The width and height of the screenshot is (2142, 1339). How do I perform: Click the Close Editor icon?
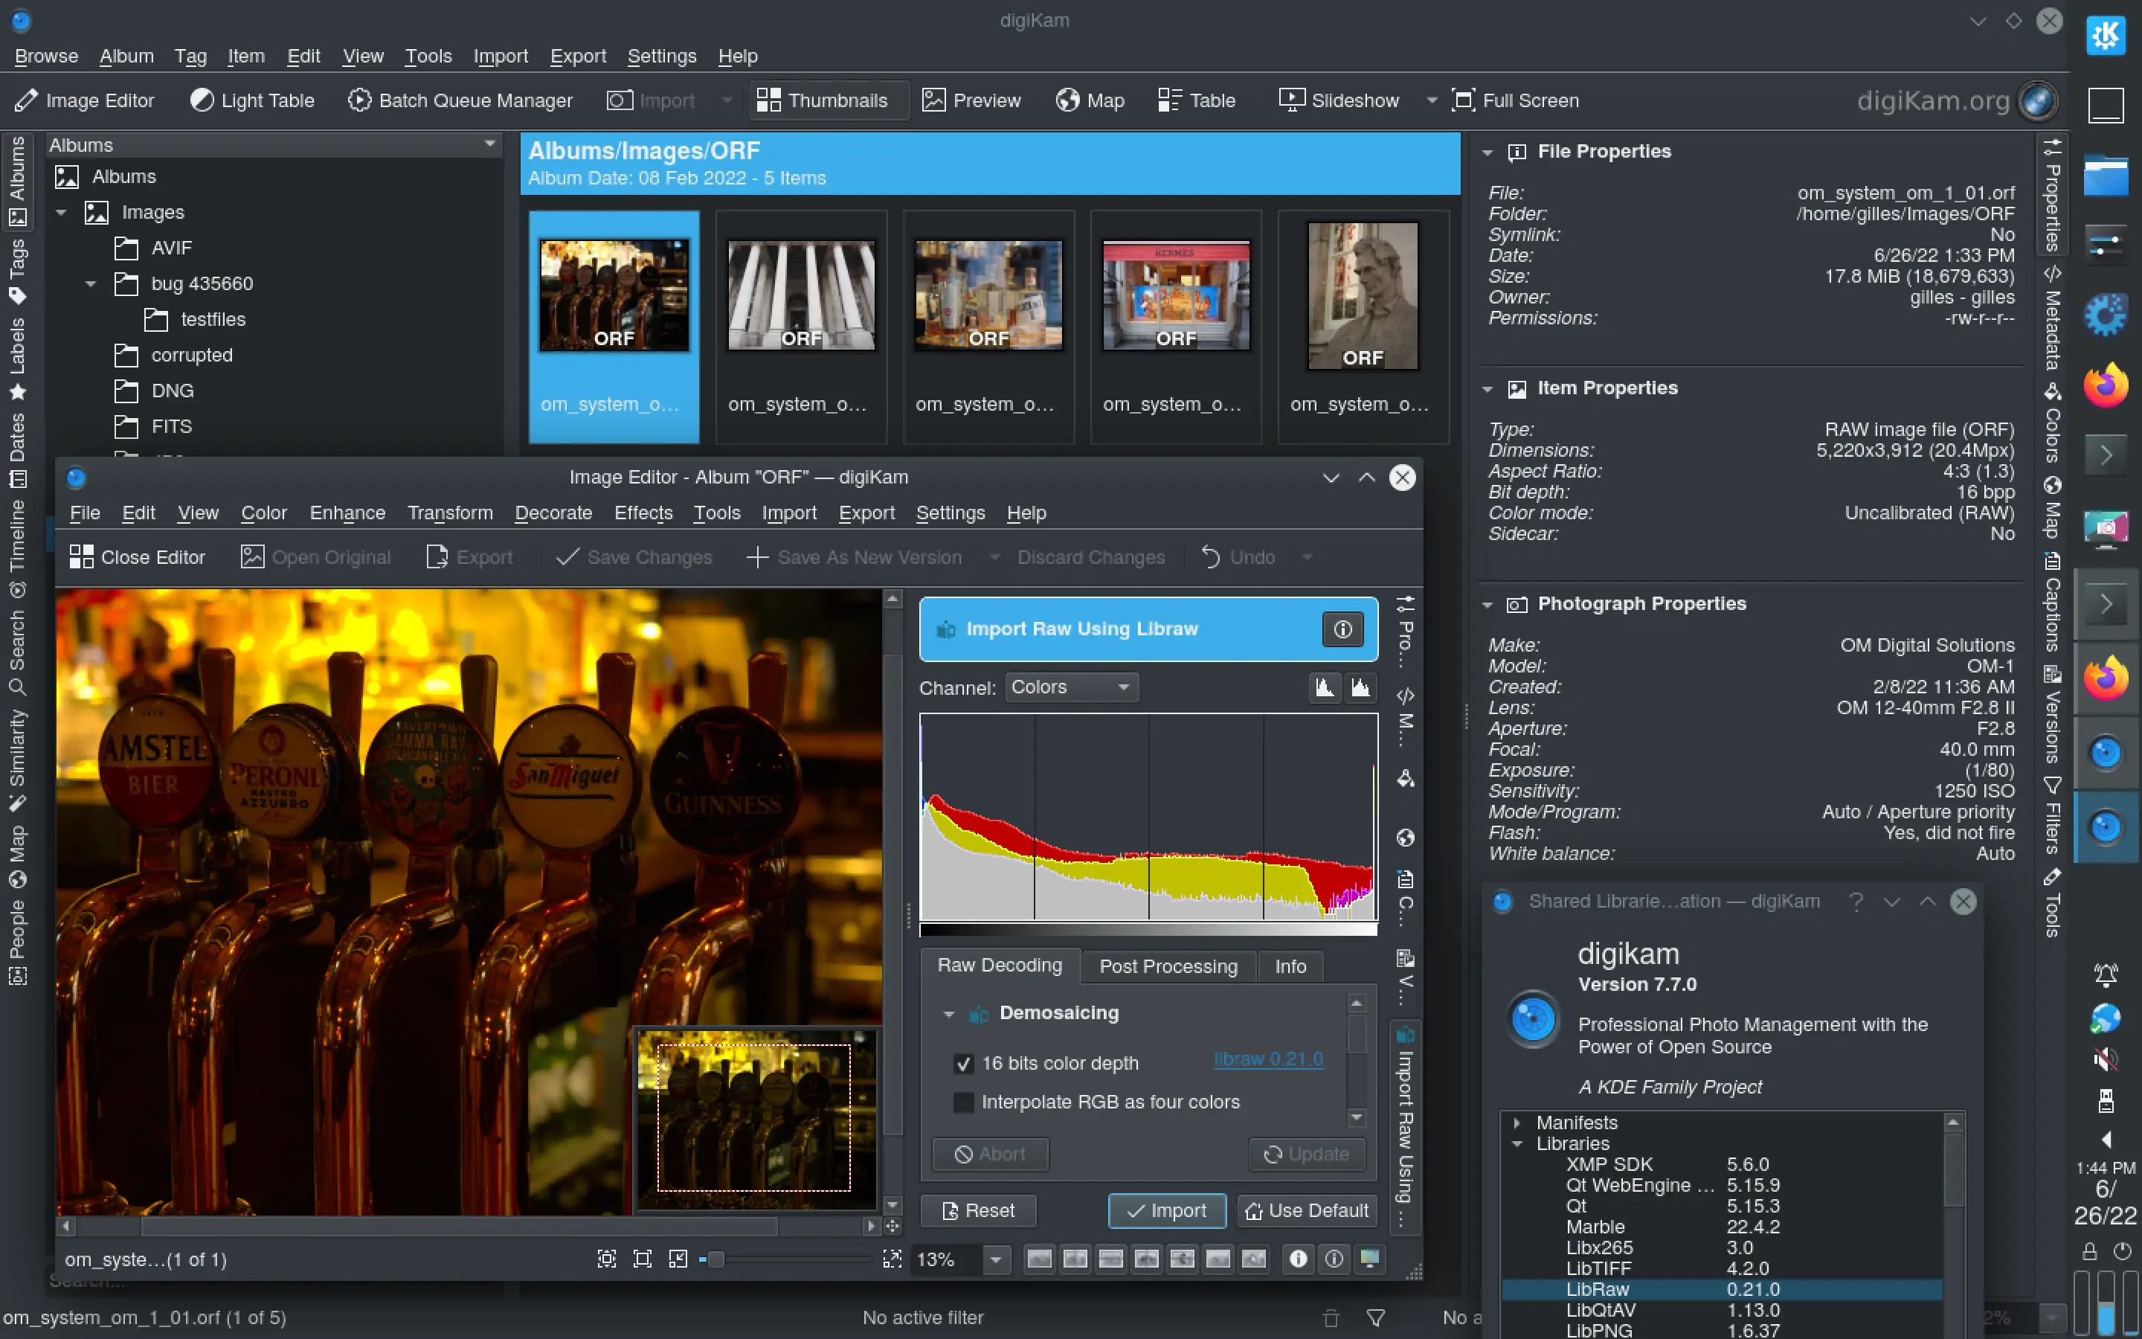tap(81, 557)
